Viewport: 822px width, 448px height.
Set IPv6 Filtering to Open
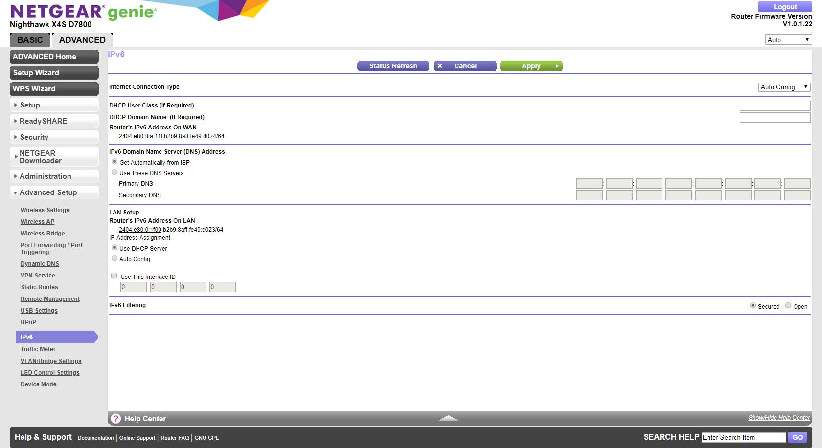788,306
